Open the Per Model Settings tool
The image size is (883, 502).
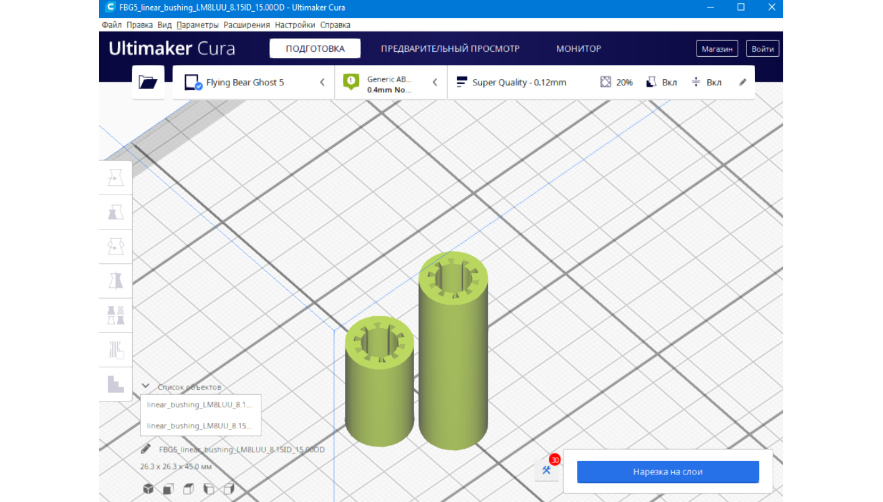click(115, 315)
